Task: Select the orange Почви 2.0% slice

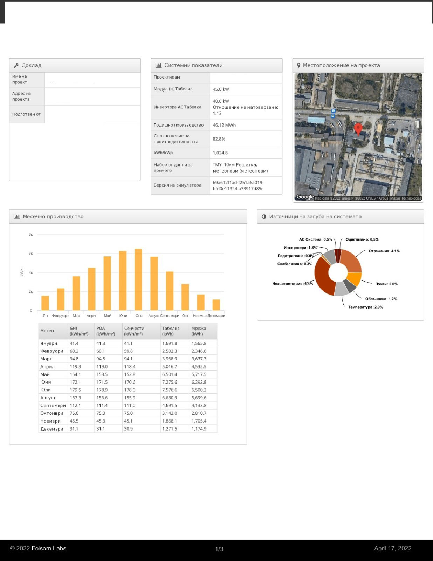Action: [x=355, y=279]
